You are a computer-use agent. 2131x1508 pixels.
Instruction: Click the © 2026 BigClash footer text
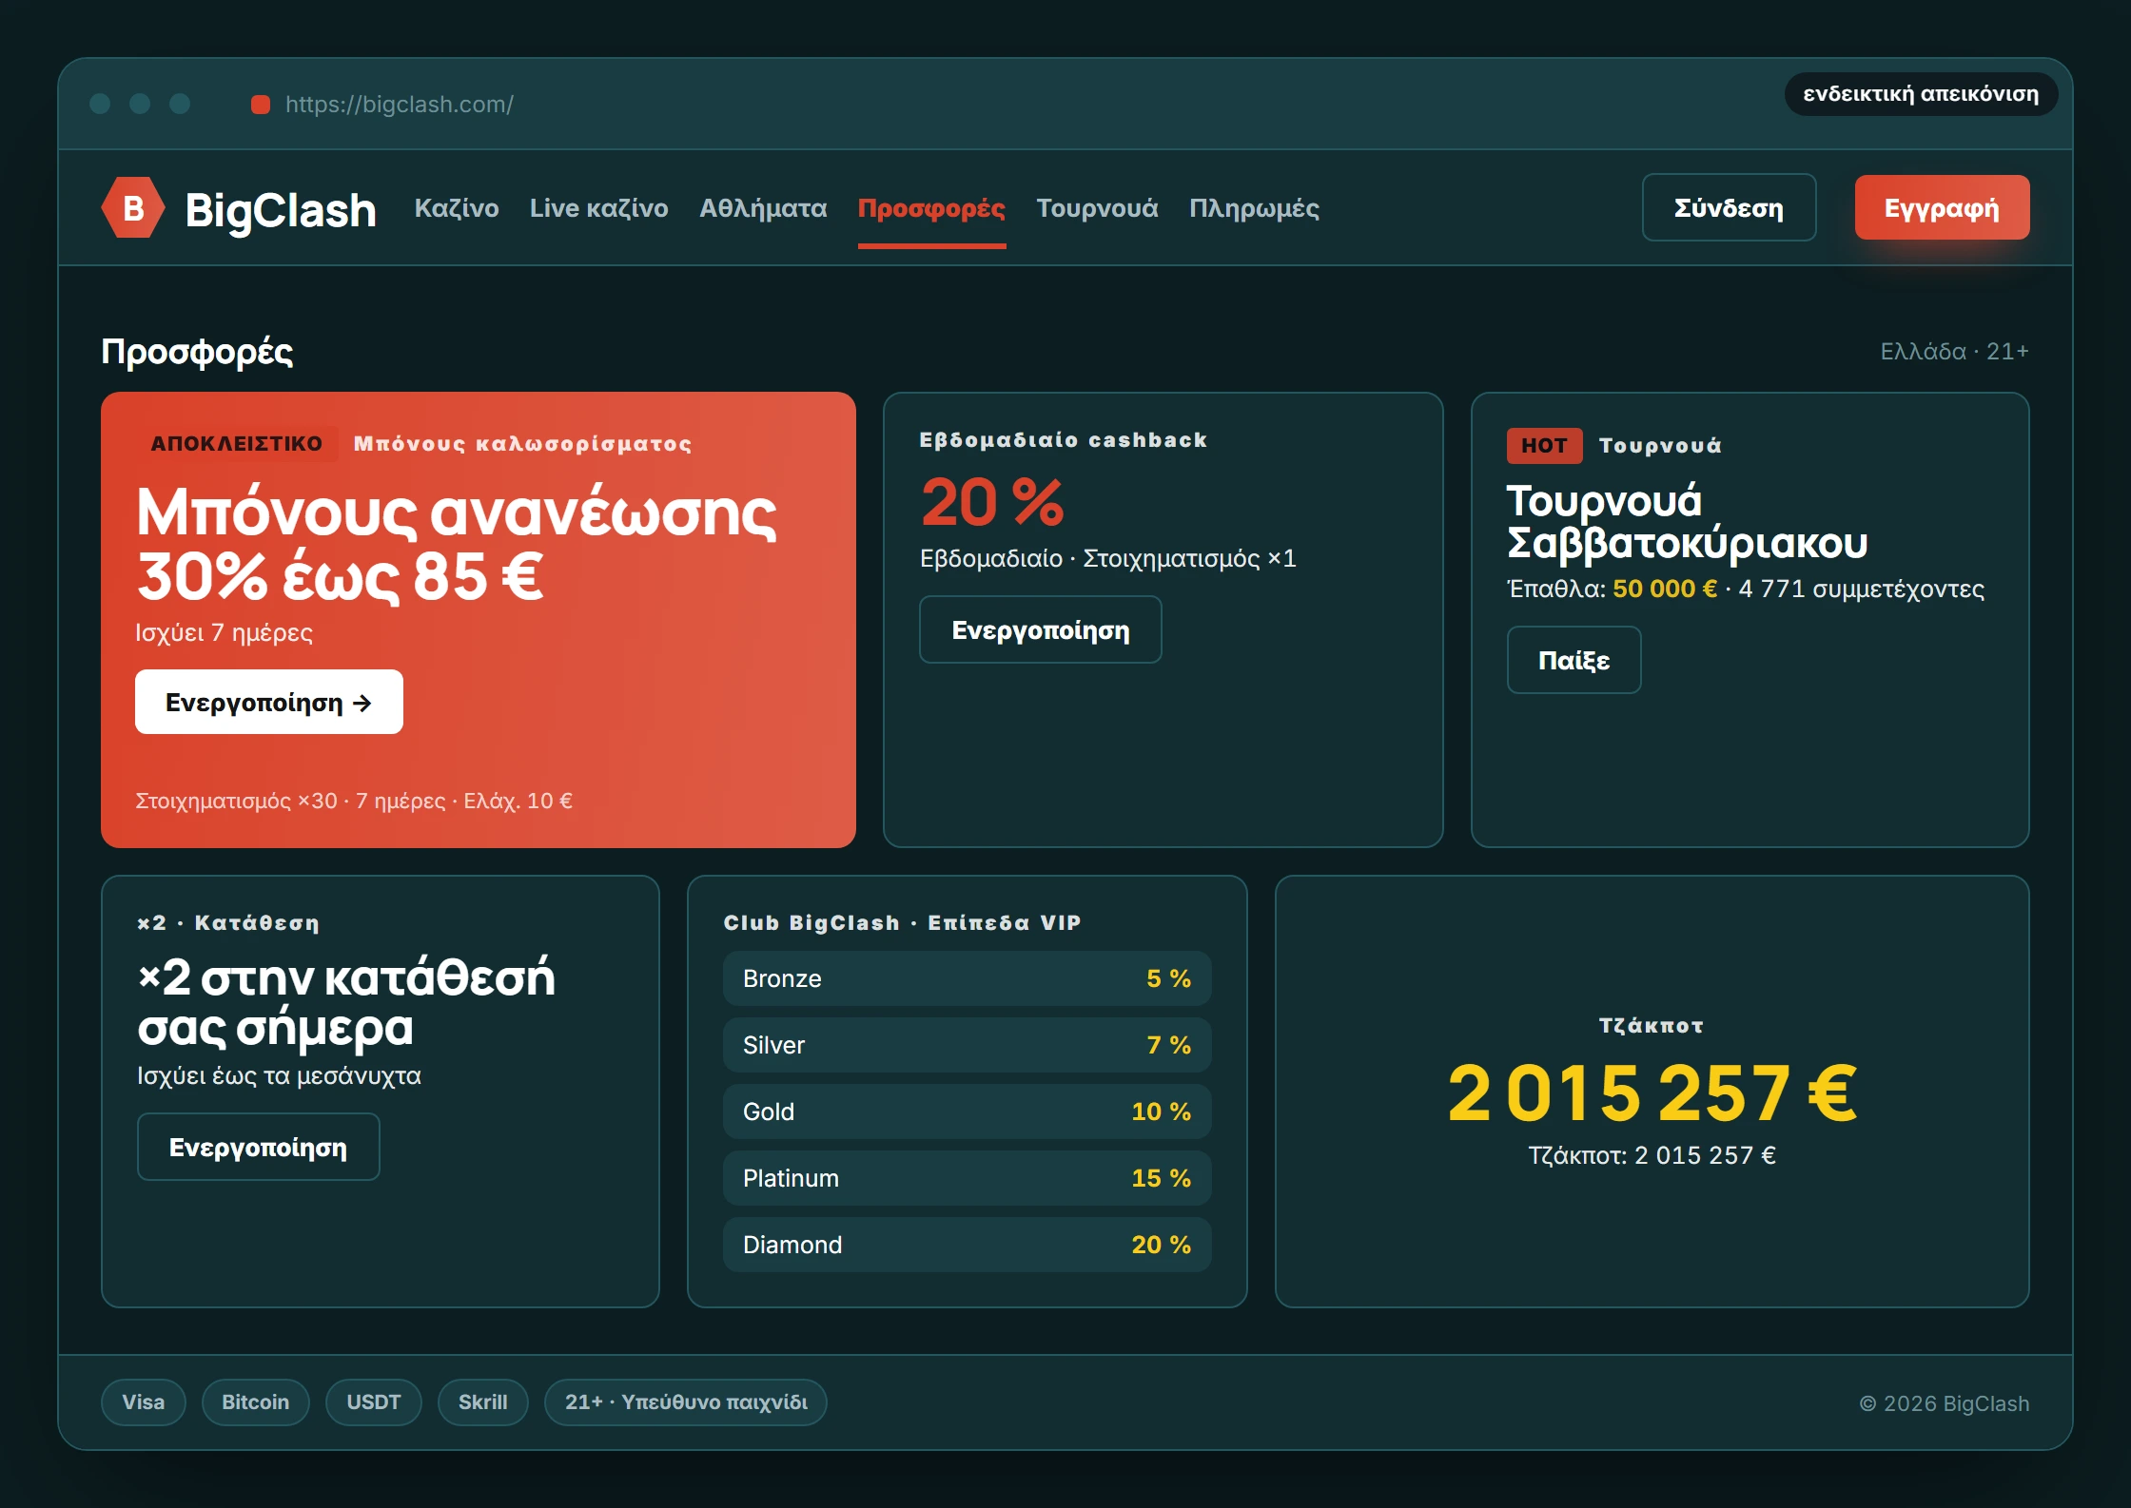[1945, 1403]
